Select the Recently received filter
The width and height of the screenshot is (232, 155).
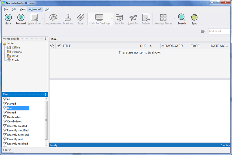click(17, 144)
